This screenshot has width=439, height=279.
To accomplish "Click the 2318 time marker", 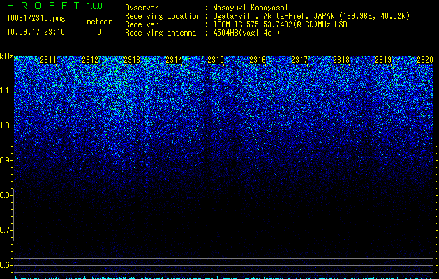I will [x=341, y=60].
